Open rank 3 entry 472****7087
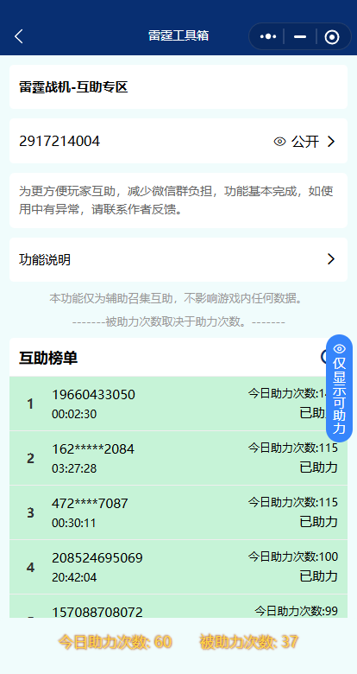The width and height of the screenshot is (357, 674). click(178, 512)
